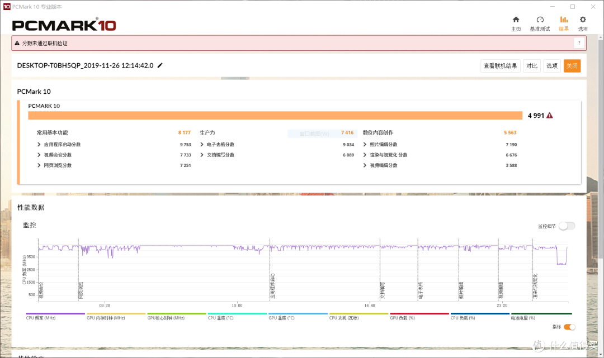This screenshot has height=358, width=604.
Task: Open the 选项 gear icon in header
Action: coord(582,20)
